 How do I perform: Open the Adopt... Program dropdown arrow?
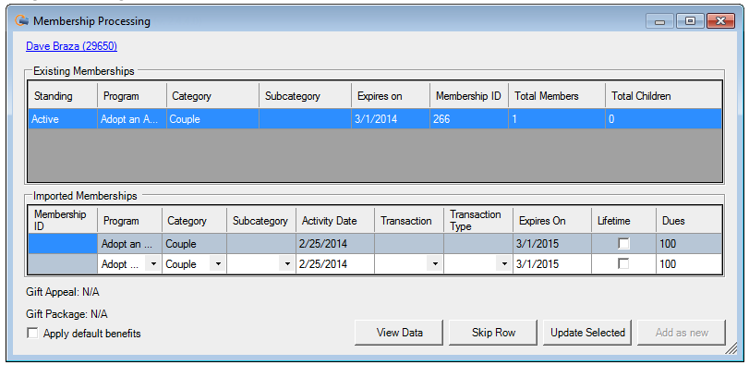153,263
